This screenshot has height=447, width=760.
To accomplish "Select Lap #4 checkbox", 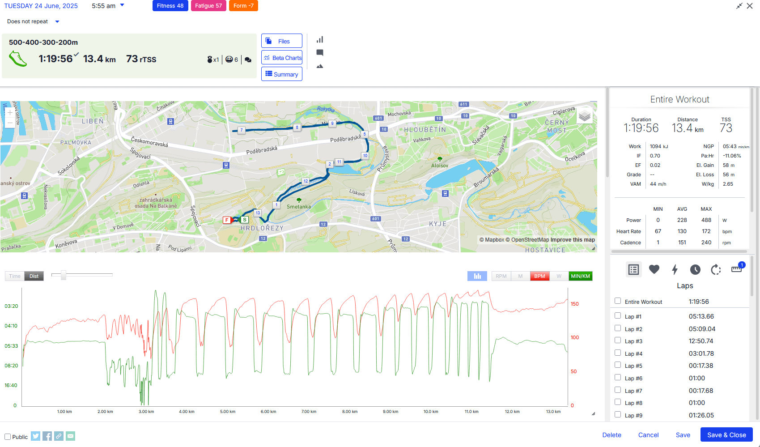I will [618, 353].
